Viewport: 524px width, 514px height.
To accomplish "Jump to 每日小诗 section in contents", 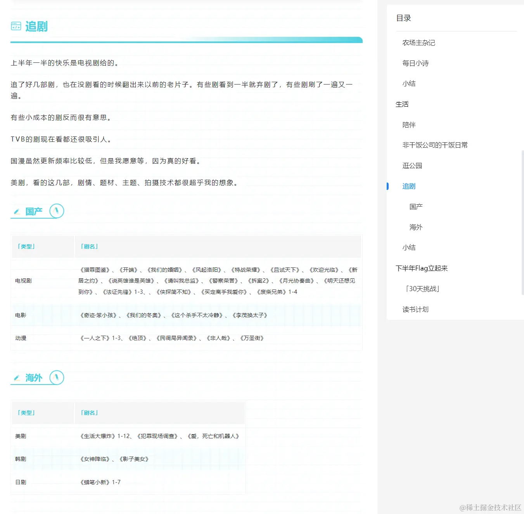I will [415, 63].
